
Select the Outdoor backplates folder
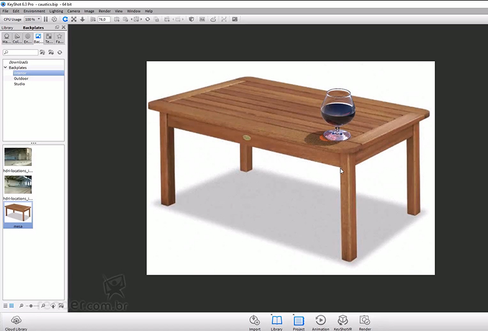coord(21,78)
